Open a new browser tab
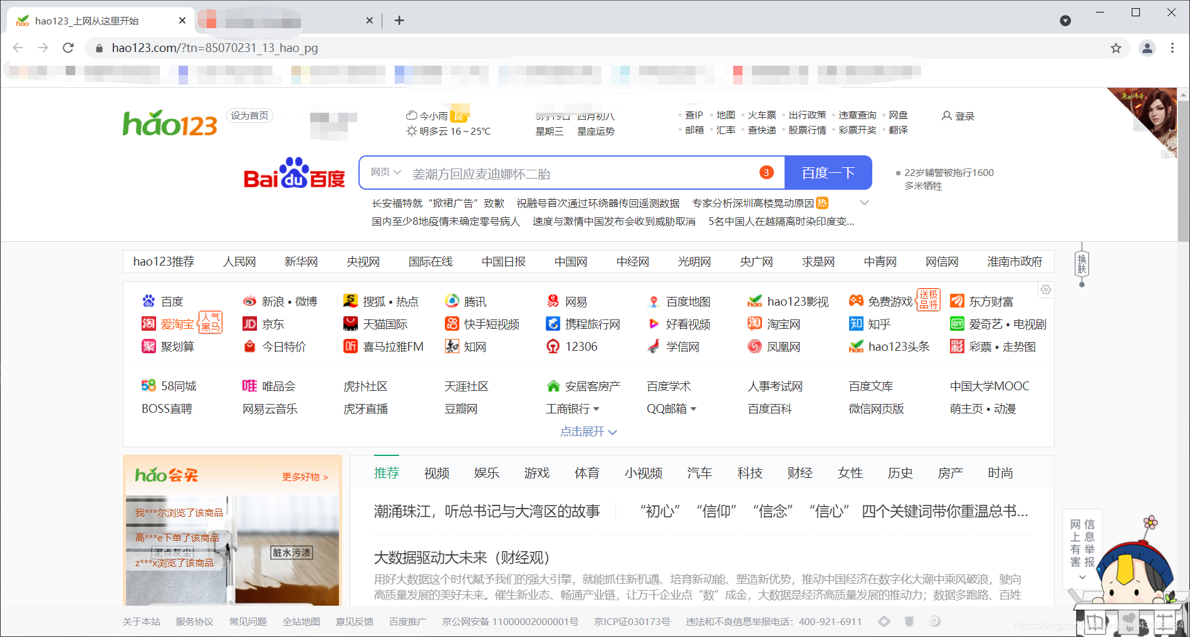 tap(399, 21)
